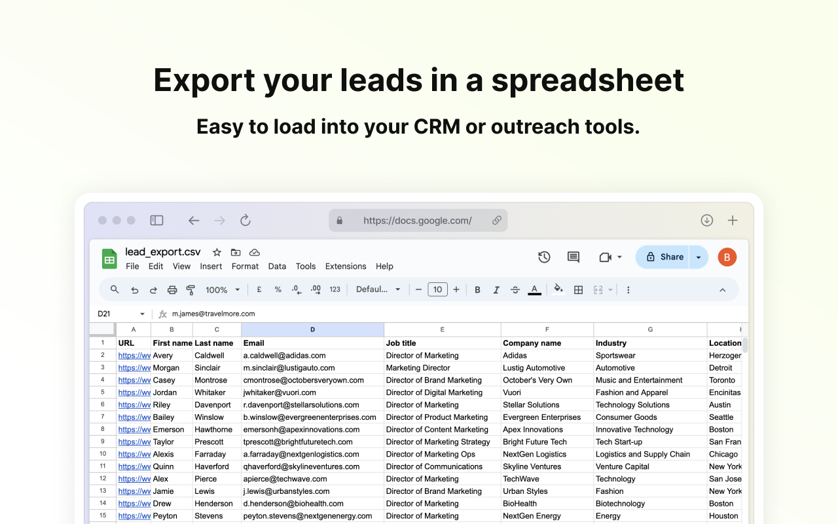This screenshot has width=838, height=524.
Task: Toggle italic formatting
Action: click(x=496, y=290)
